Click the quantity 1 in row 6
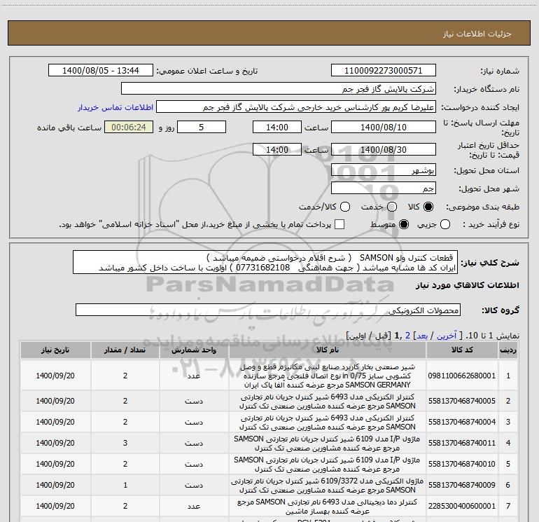This screenshot has width=539, height=522. [x=125, y=485]
